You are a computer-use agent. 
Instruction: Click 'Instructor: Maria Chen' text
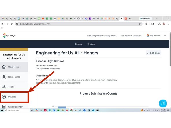point(47,65)
